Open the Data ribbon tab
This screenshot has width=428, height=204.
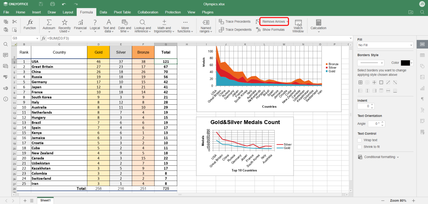(103, 12)
